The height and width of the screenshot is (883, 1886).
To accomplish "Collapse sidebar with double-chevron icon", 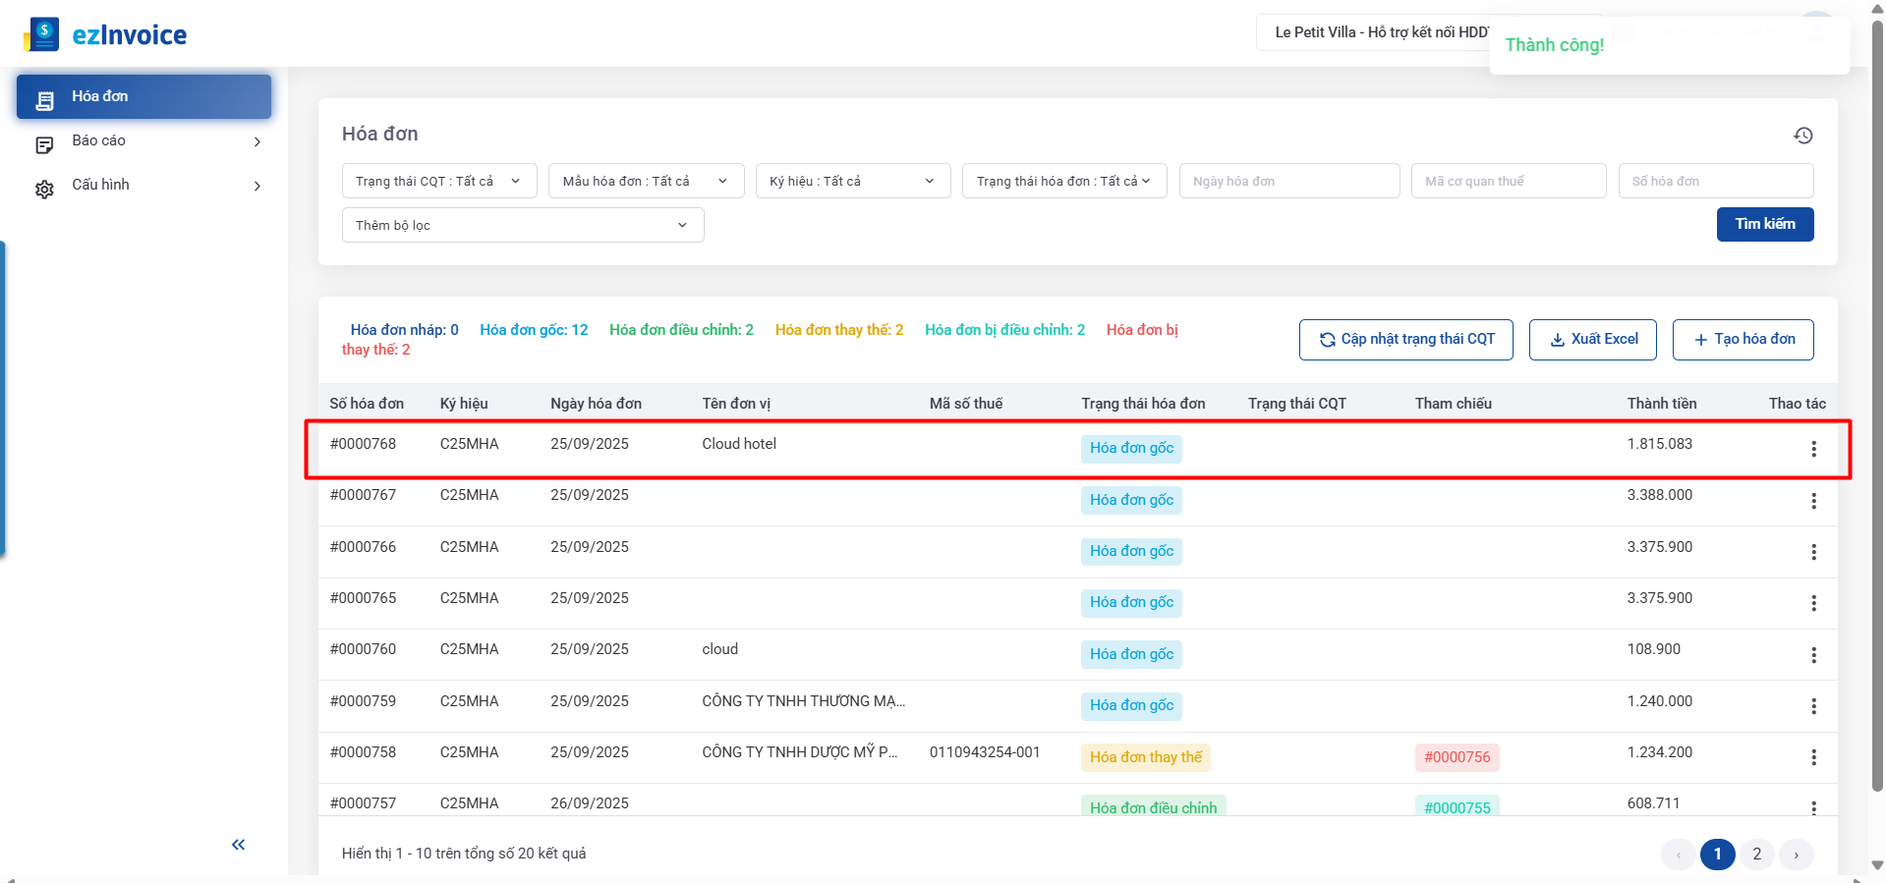I will point(238,845).
